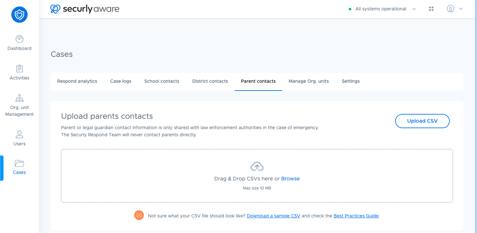This screenshot has width=477, height=233.
Task: Open the School contacts tab
Action: 162,81
